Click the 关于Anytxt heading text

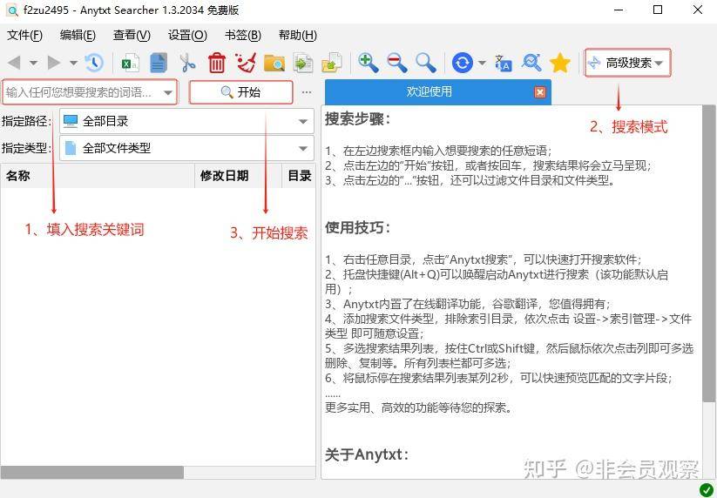click(367, 454)
